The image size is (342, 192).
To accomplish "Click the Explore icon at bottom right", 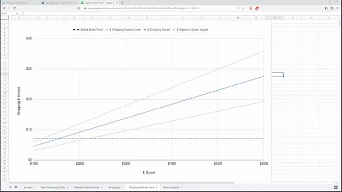I will pos(336,187).
